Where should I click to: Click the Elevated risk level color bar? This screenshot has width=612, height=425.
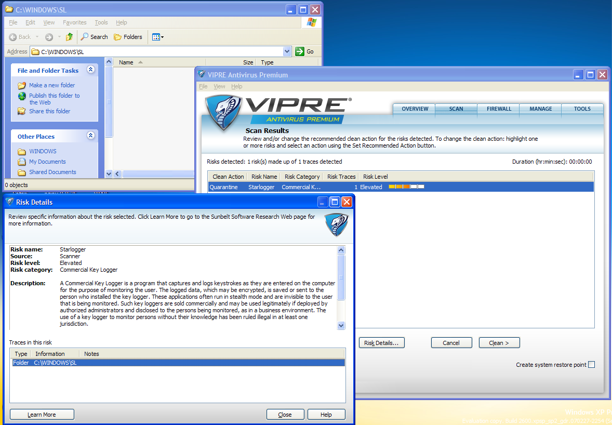[406, 187]
